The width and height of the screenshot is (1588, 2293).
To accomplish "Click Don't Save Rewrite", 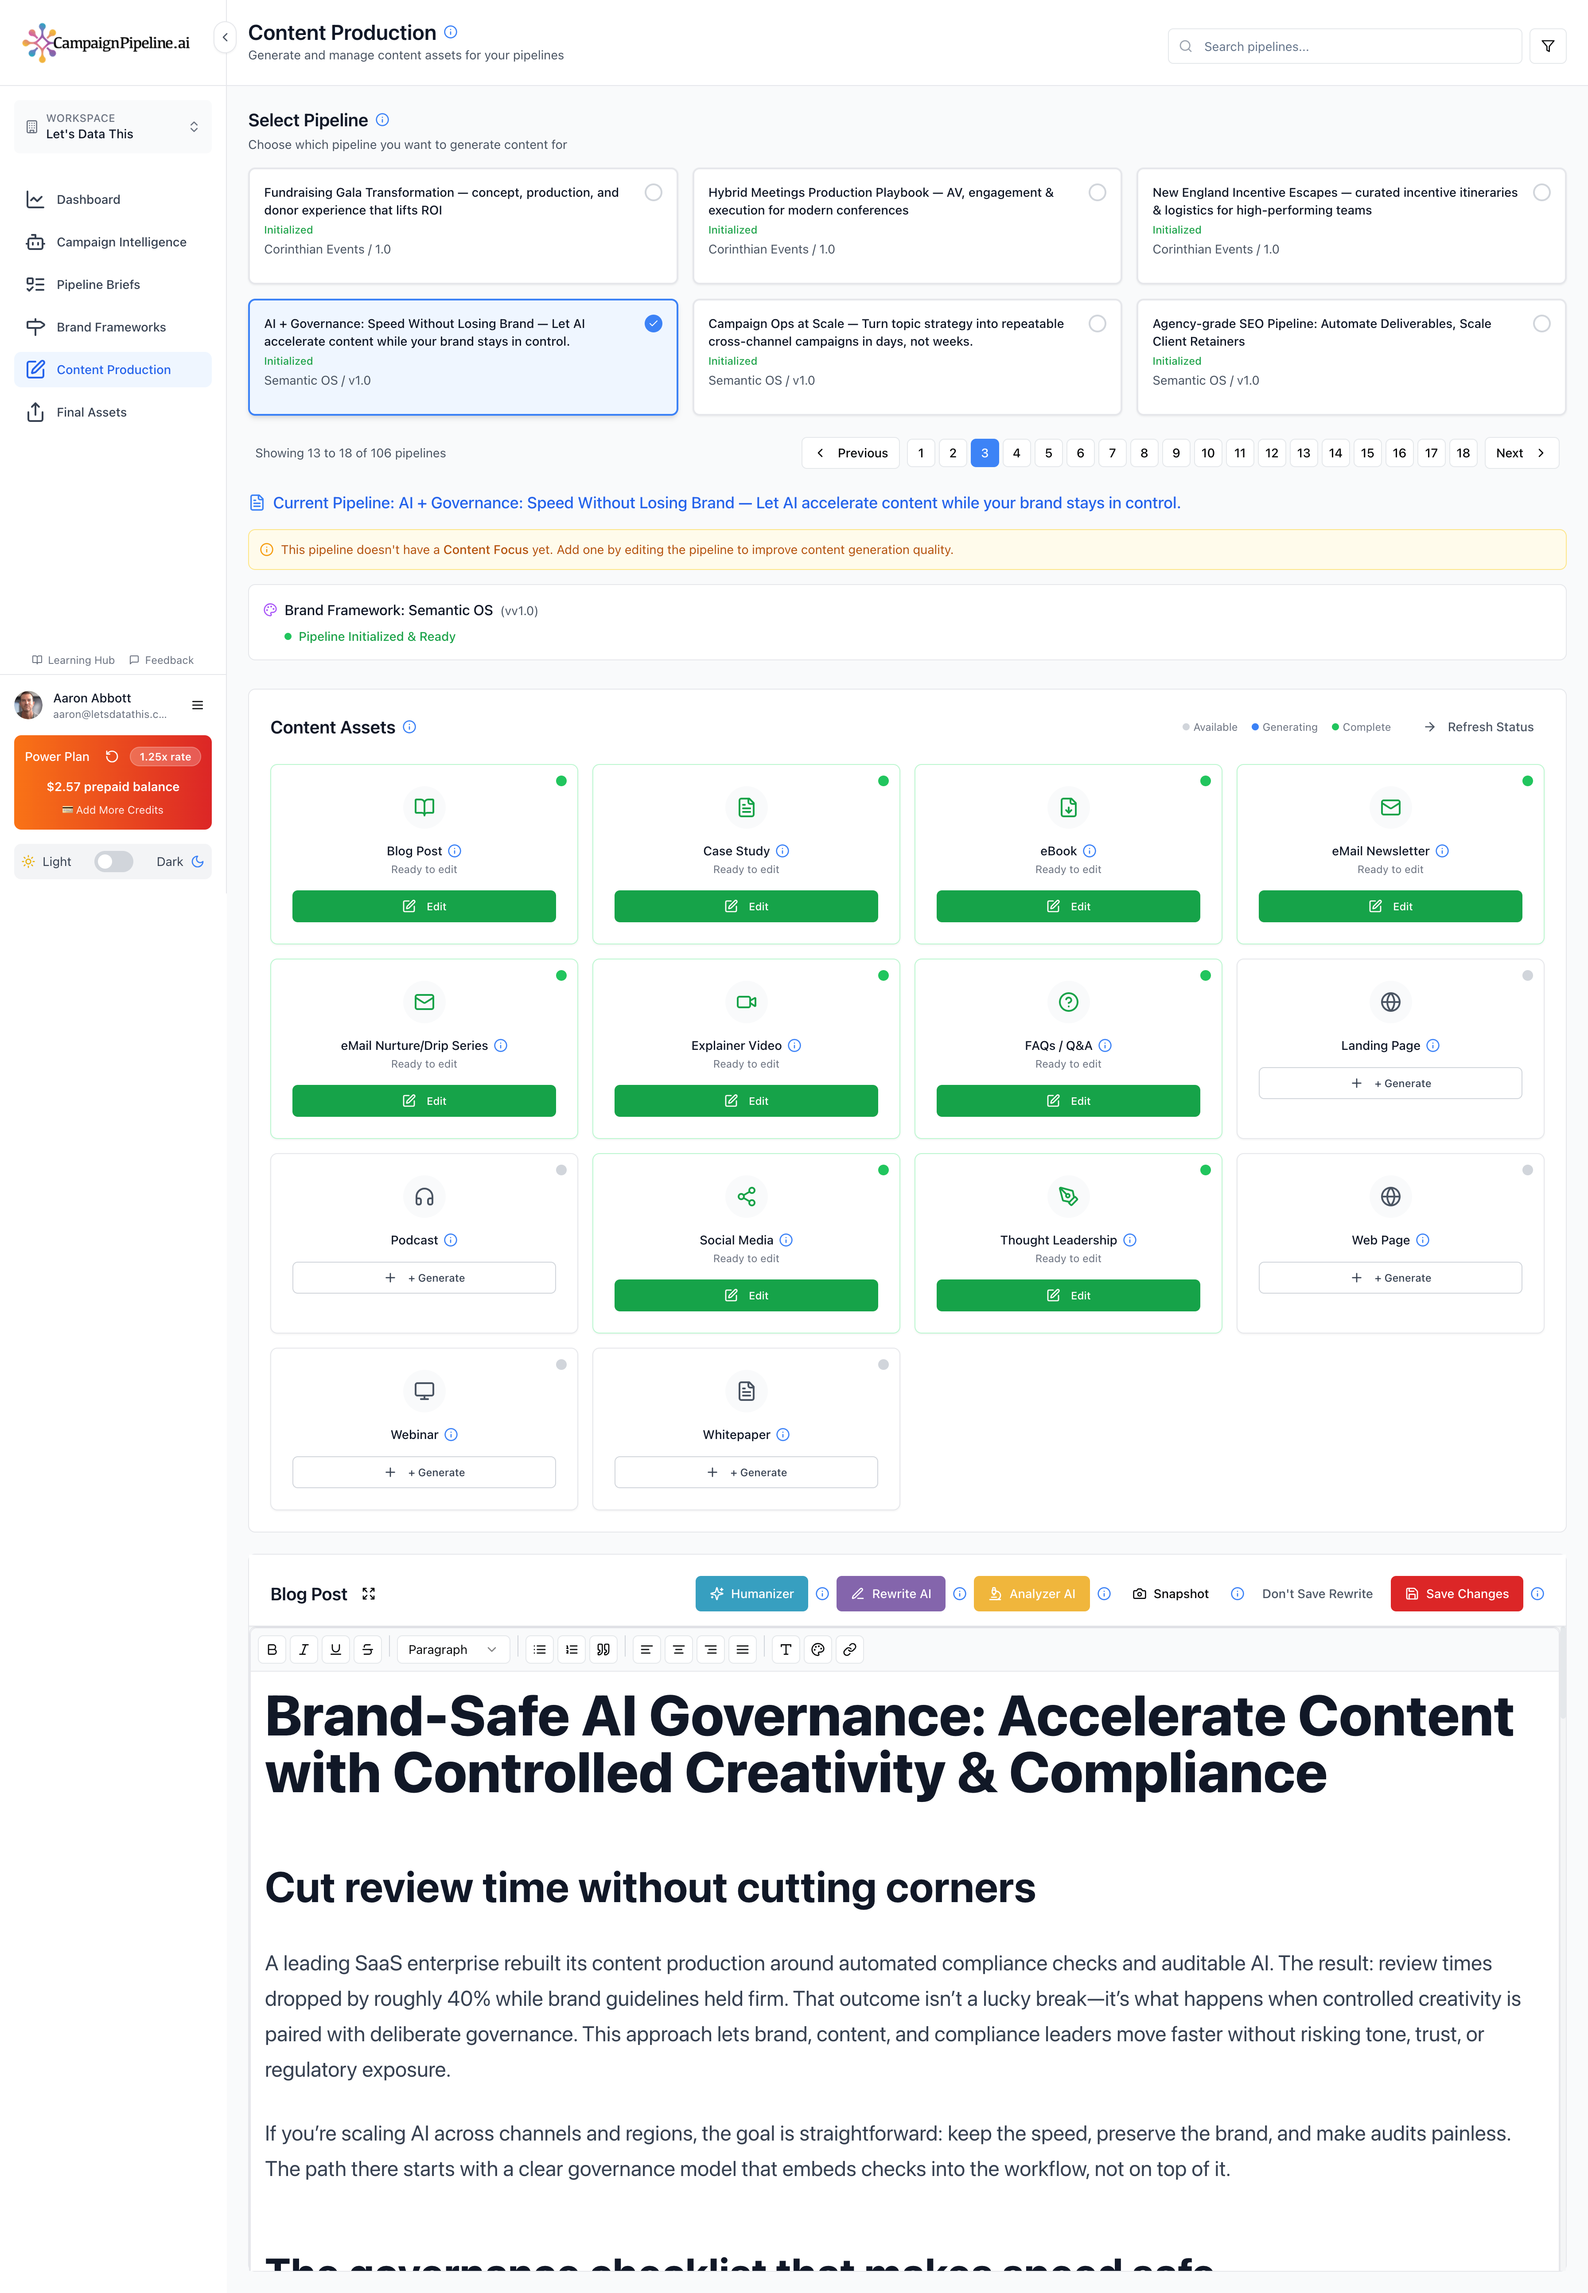I will tap(1316, 1593).
